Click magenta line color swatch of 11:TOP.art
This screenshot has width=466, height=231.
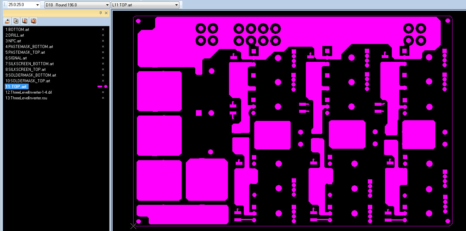100,87
